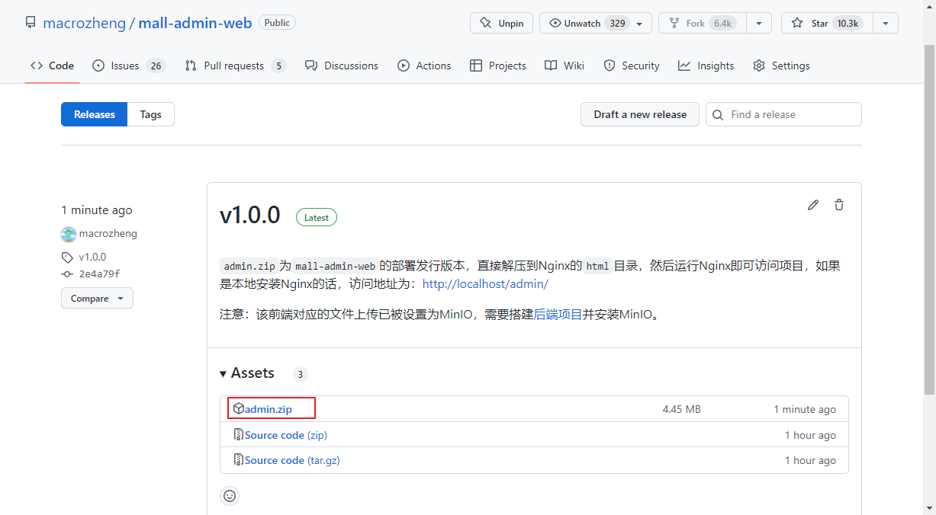Click the page vertical scrollbar
This screenshot has height=515, width=936.
(929, 221)
